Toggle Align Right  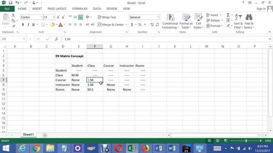pyautogui.click(x=81, y=25)
